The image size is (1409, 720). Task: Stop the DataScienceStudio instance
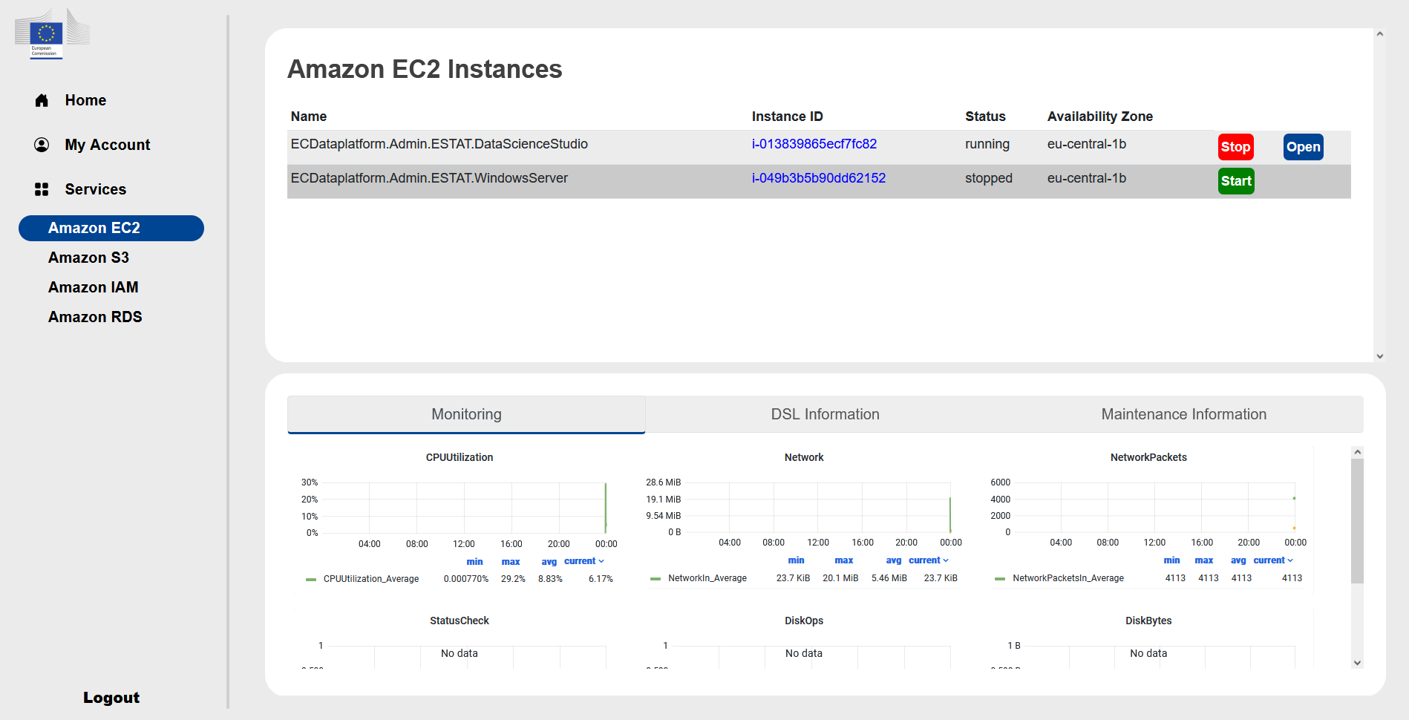(1235, 147)
